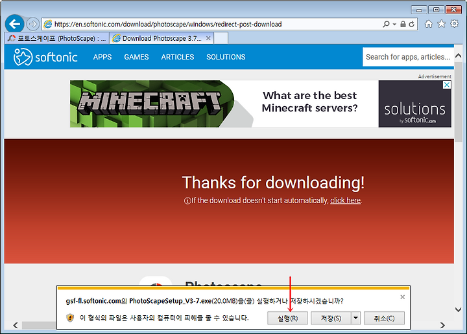Click the 'click here' download link
467x334 pixels.
tap(346, 201)
